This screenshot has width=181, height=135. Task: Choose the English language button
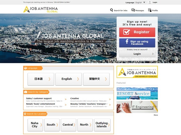(x=68, y=79)
